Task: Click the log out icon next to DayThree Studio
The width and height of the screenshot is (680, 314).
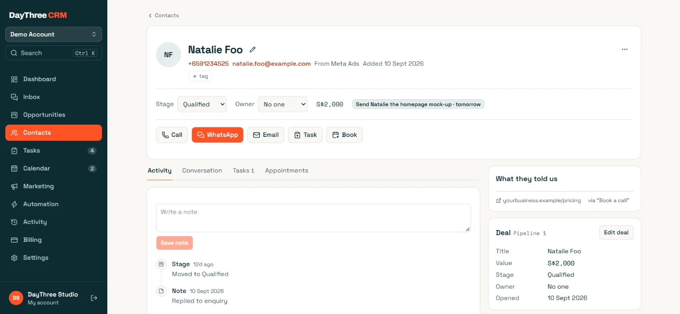Action: pyautogui.click(x=94, y=298)
